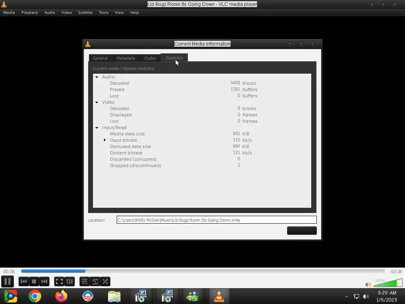
Task: Open the Video menu
Action: point(66,12)
